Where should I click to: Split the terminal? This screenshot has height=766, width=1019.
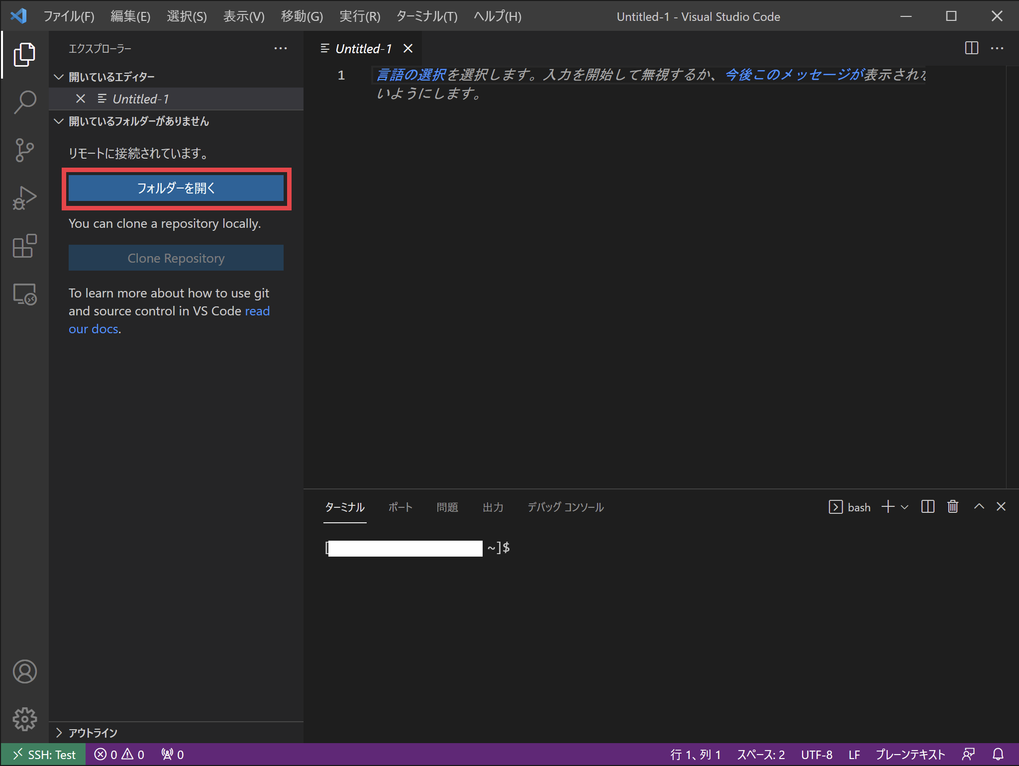point(927,507)
